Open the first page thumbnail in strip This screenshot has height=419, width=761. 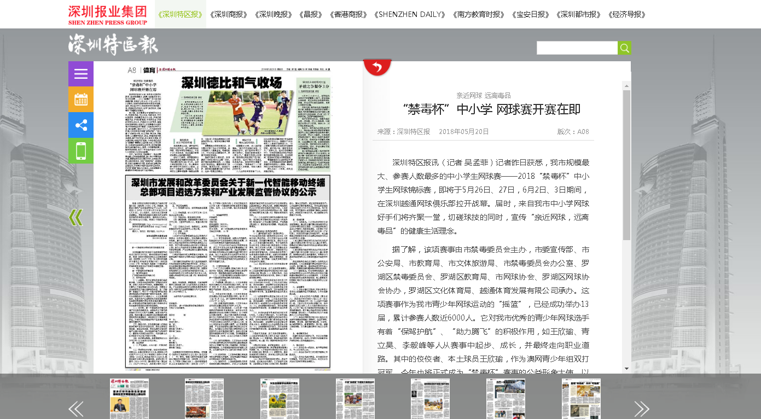[129, 398]
